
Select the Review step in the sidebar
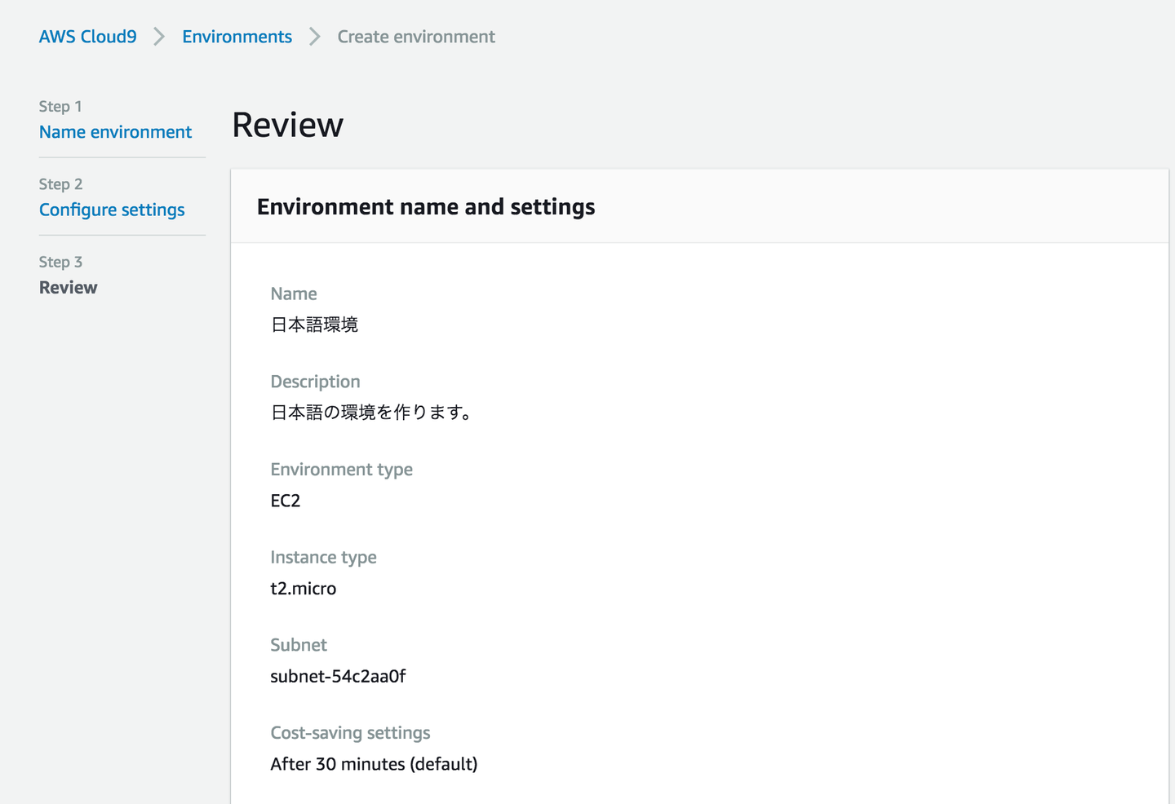click(68, 287)
